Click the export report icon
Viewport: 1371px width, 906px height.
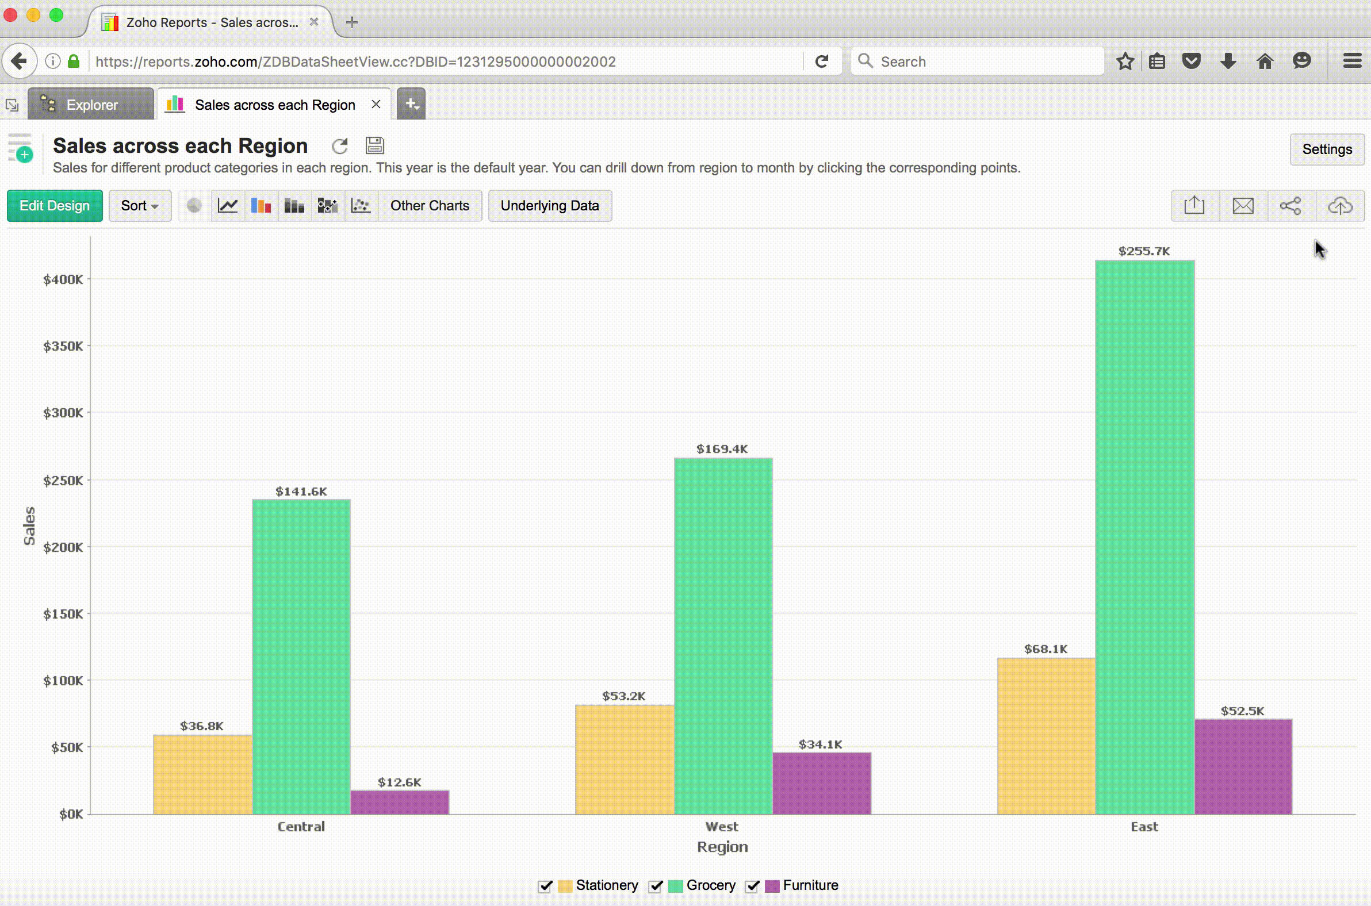tap(1194, 206)
